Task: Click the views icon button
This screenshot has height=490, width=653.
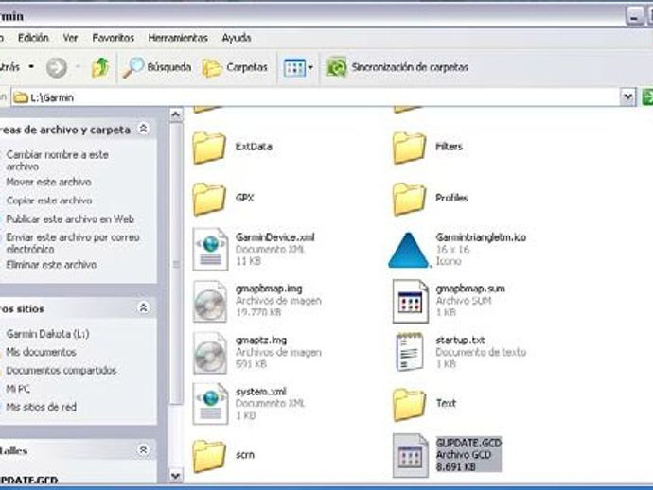Action: pyautogui.click(x=294, y=67)
